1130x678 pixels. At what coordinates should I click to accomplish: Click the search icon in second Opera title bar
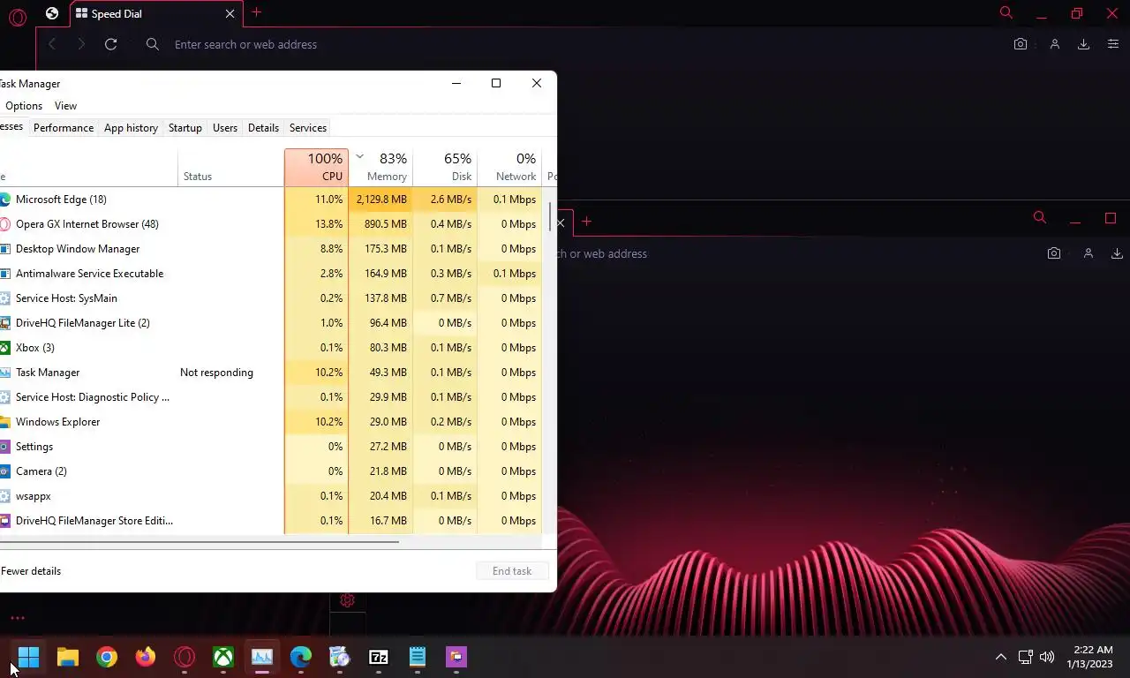coord(1039,218)
